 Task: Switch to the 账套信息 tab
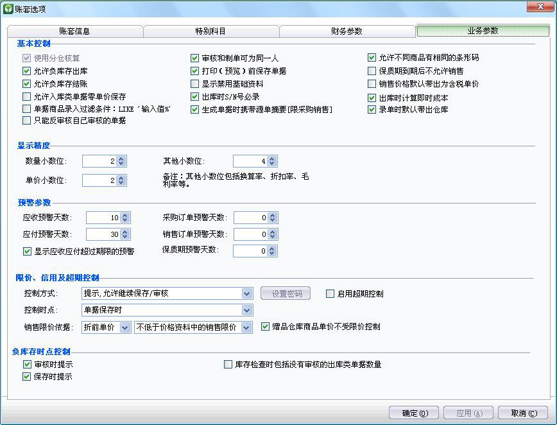74,30
